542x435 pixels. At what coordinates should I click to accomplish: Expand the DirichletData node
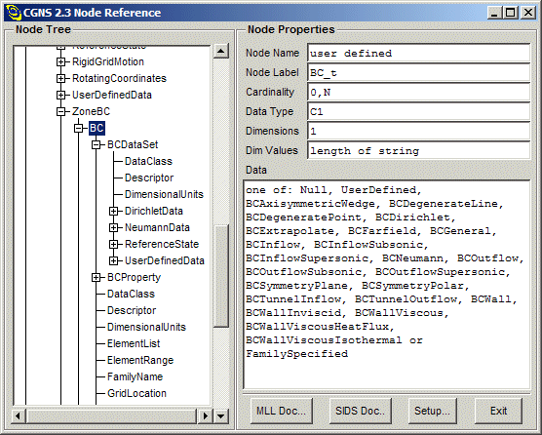coord(114,212)
